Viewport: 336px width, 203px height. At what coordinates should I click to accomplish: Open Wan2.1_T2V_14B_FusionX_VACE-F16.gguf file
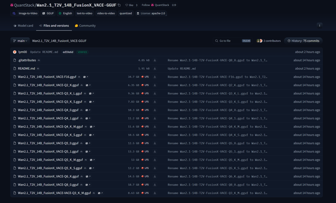47,77
